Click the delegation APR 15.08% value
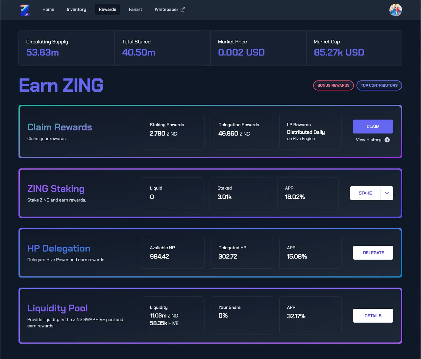 297,257
